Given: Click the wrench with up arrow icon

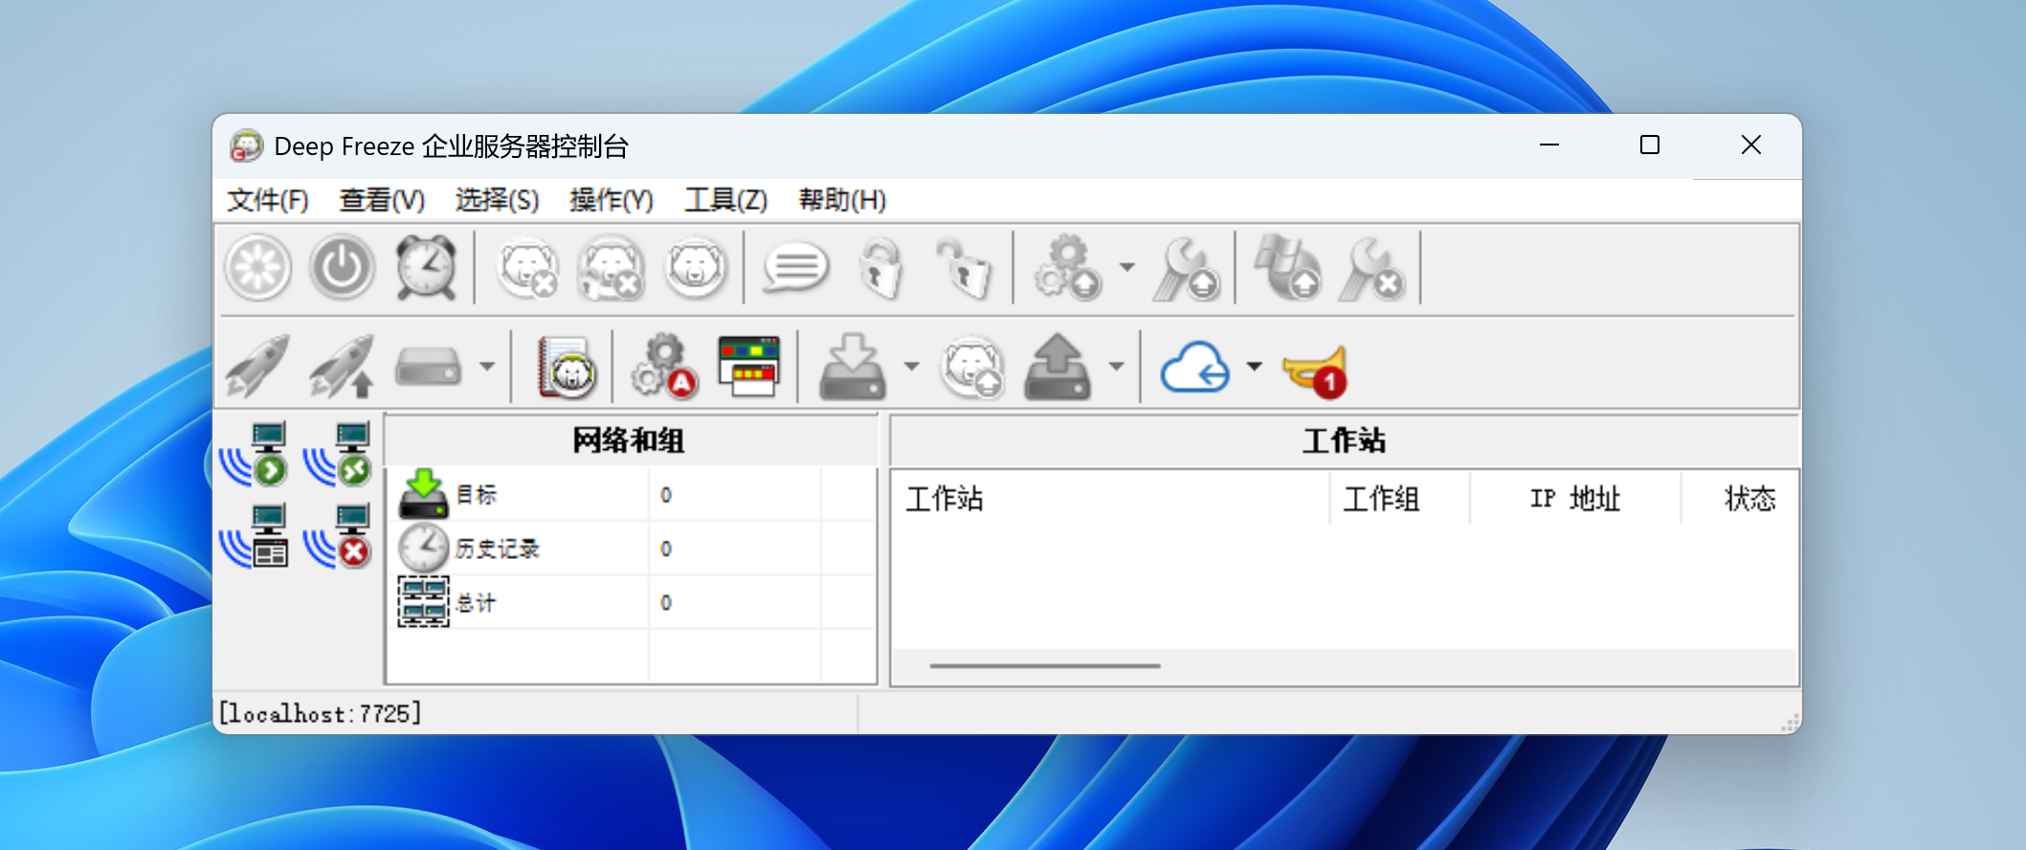Looking at the screenshot, I should [1187, 269].
